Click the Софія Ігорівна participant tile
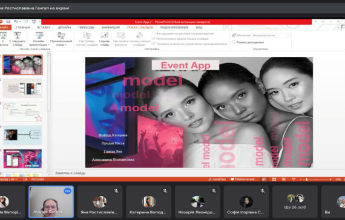This screenshot has width=345, height=220. tap(246, 202)
